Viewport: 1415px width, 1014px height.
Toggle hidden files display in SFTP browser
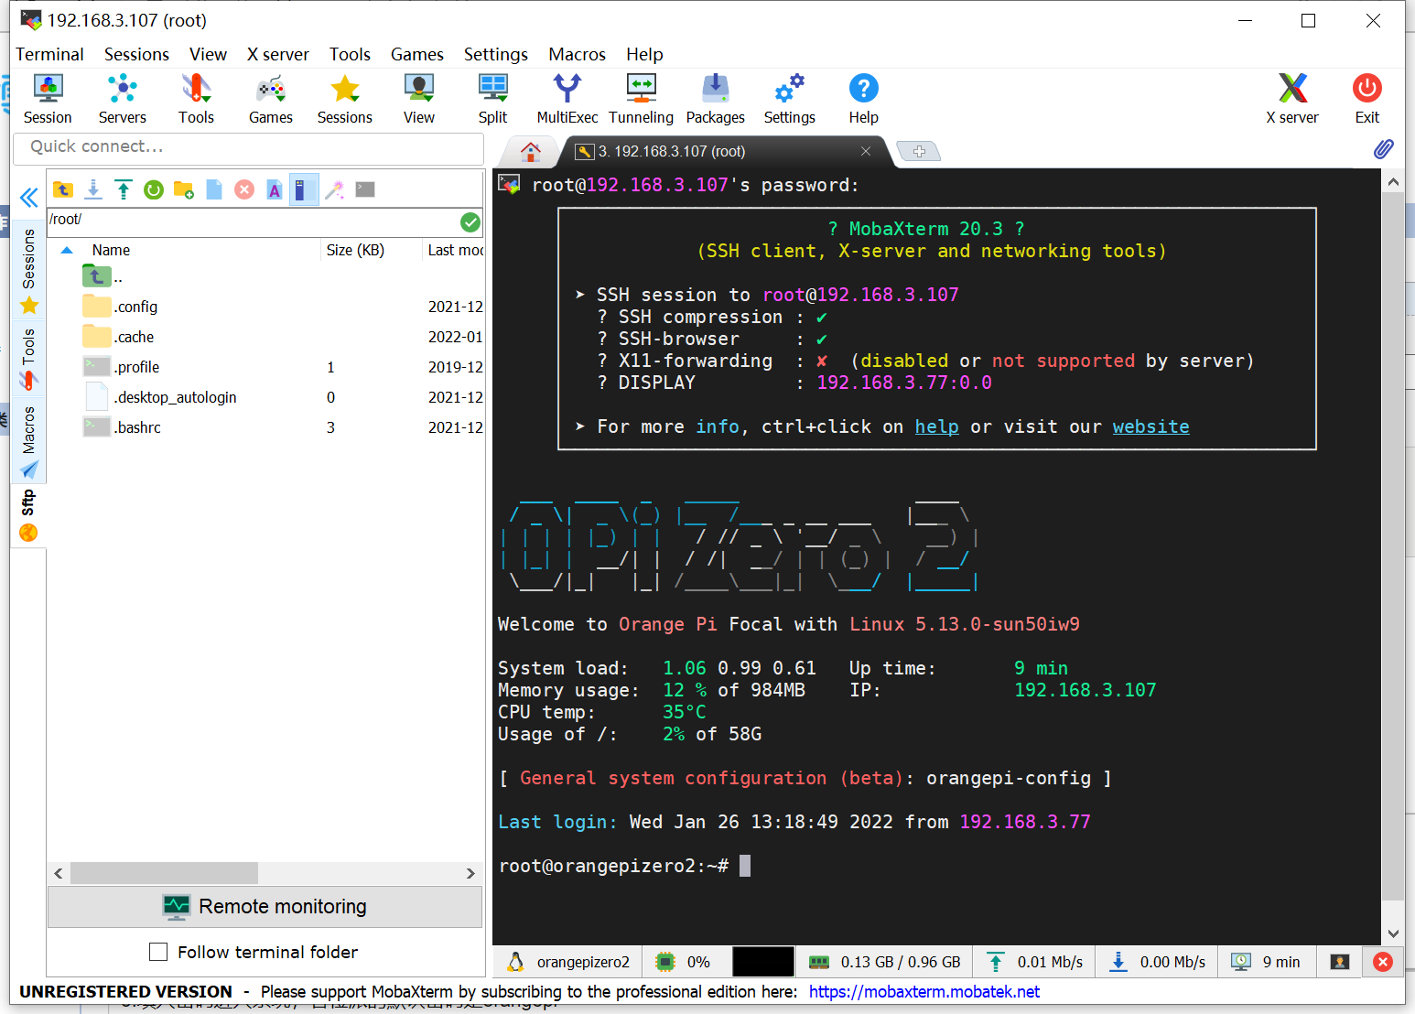[x=304, y=189]
